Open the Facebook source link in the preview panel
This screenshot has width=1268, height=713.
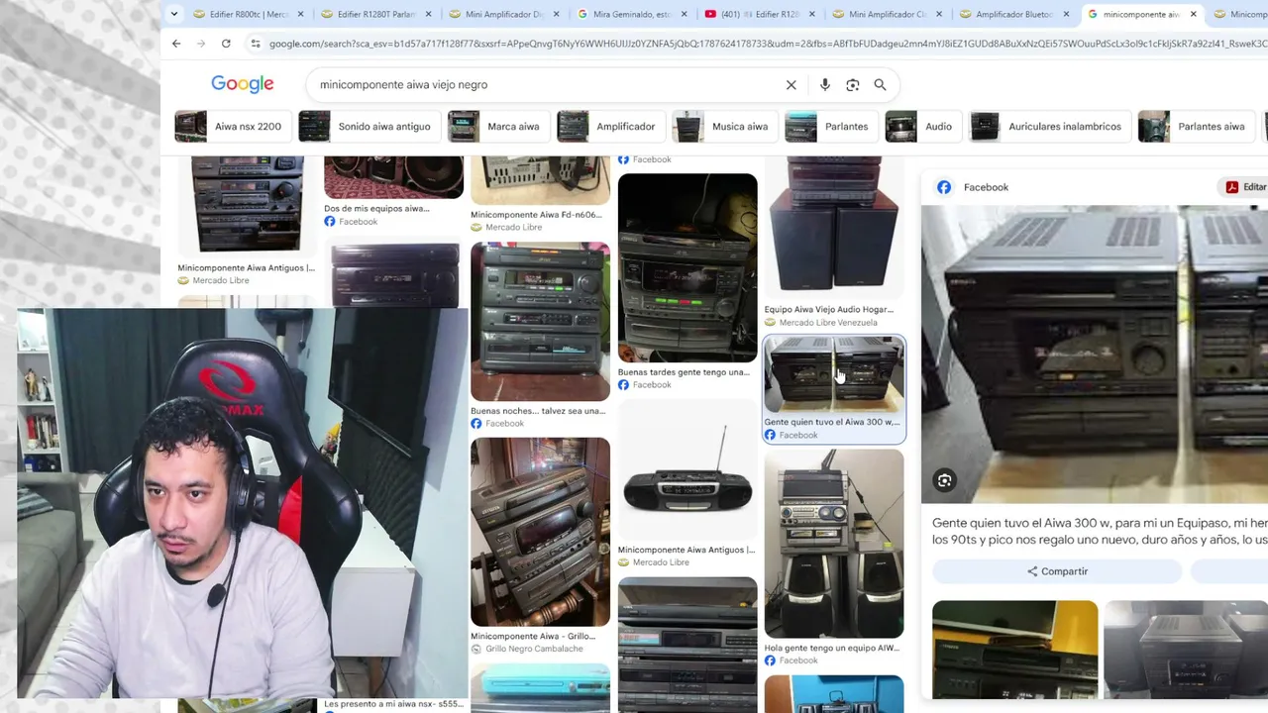coord(974,187)
